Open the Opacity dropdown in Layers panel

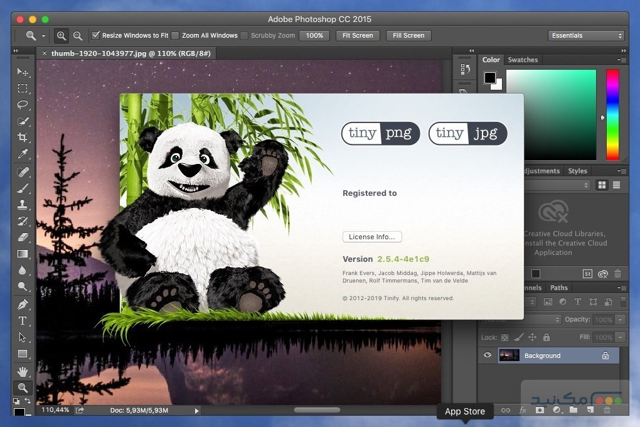619,320
